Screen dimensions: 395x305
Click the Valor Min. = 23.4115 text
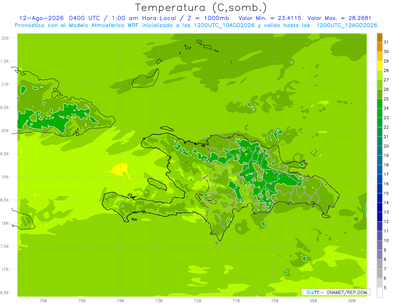271,18
